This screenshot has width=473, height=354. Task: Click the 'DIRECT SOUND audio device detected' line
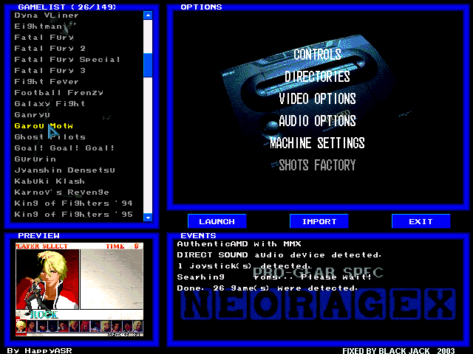pos(279,255)
